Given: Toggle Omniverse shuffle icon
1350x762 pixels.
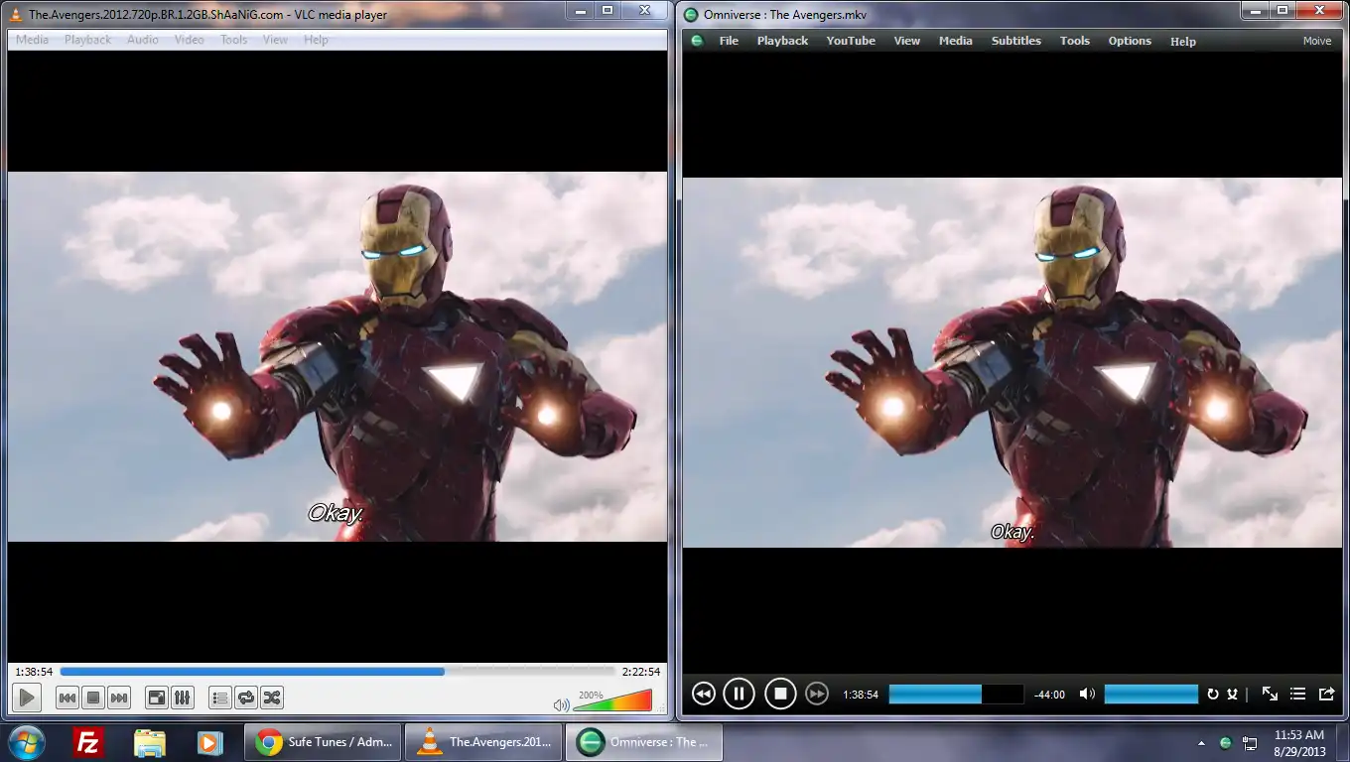Looking at the screenshot, I should [1232, 695].
